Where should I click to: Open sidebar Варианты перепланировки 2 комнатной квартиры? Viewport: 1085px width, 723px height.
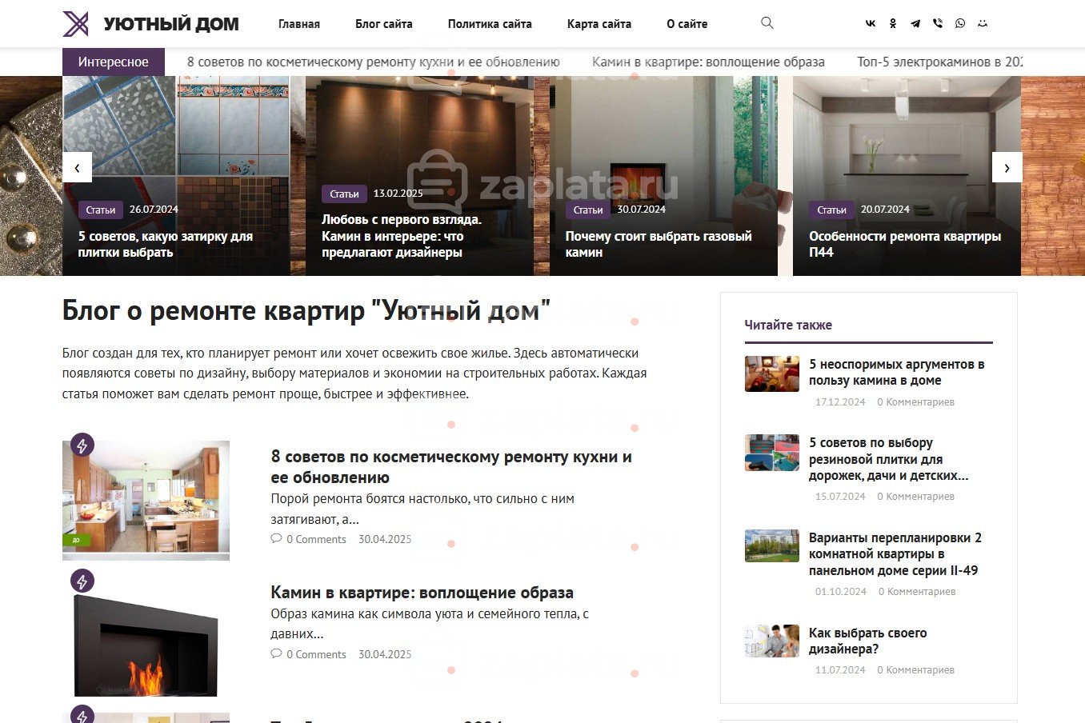tap(895, 553)
